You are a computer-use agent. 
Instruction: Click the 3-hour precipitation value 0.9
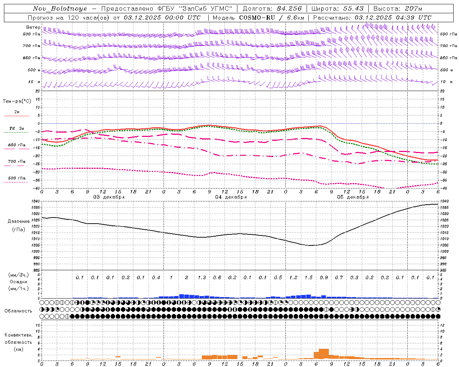click(324, 277)
